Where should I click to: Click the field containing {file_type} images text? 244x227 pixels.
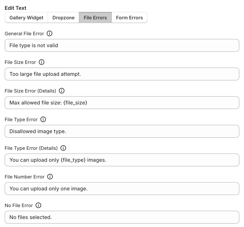122,160
